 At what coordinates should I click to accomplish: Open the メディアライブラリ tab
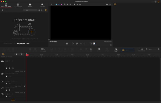pyautogui.click(x=6, y=5)
